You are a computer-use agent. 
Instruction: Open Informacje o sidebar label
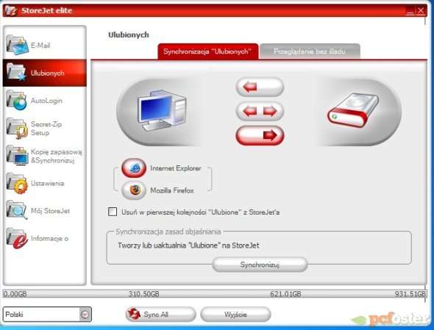[x=49, y=238]
